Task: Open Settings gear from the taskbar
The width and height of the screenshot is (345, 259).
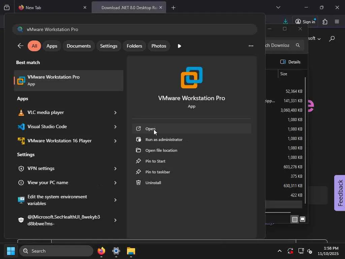Action: [116, 251]
